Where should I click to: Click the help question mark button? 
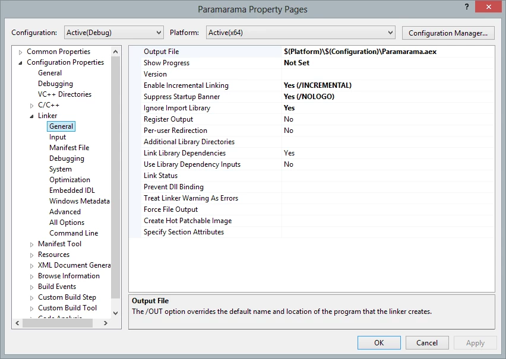tap(467, 7)
